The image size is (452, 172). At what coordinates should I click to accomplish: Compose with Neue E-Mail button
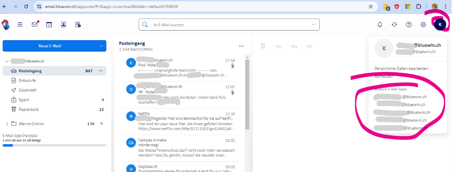coord(49,46)
